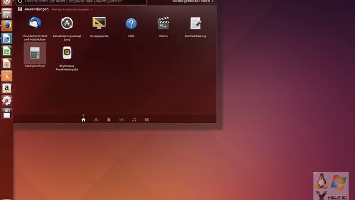Click the floppy disk launcher icon

click(7, 113)
